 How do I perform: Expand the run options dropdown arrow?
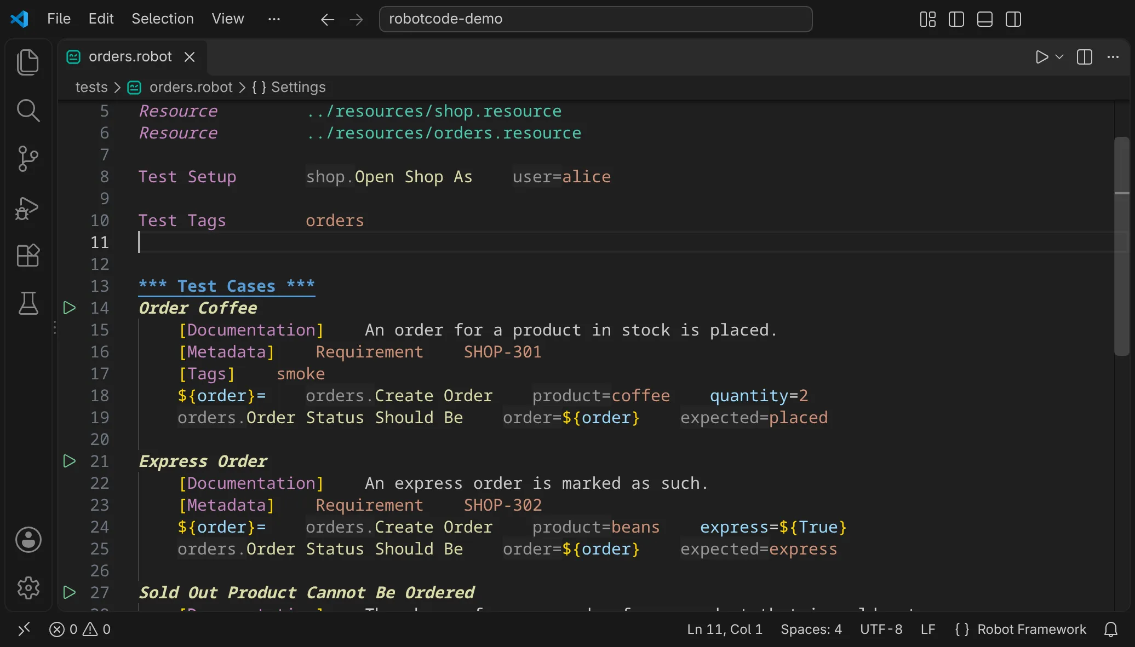coord(1059,57)
